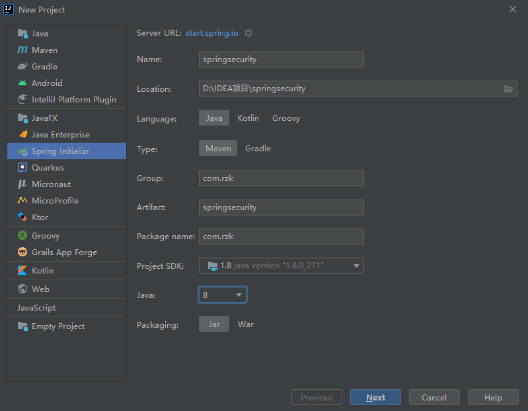
Task: Select the Kotlin icon in sidebar
Action: tap(22, 271)
